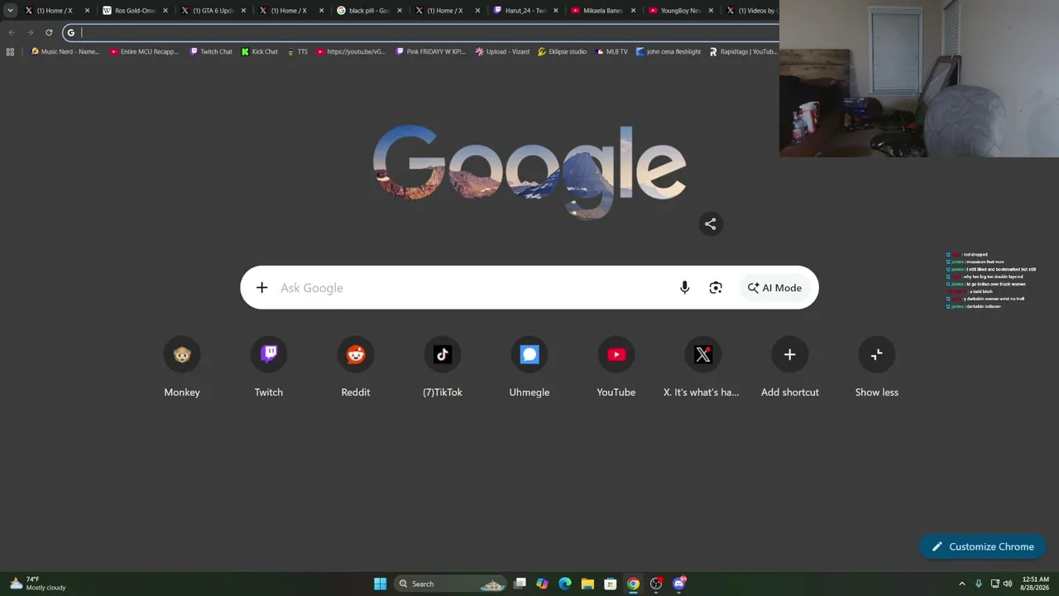Open Task View on the taskbar

(x=520, y=584)
